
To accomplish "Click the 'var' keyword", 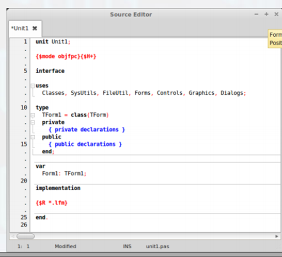I will 40,166.
